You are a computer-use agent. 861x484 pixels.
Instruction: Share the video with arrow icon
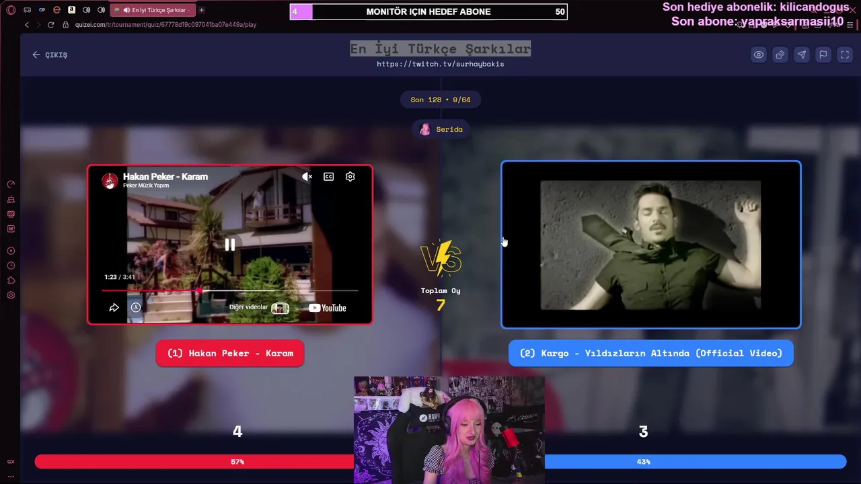pos(114,308)
